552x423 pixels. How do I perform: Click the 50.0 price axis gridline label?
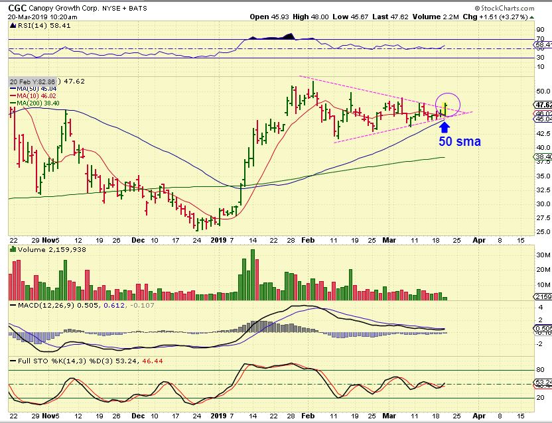pos(543,91)
